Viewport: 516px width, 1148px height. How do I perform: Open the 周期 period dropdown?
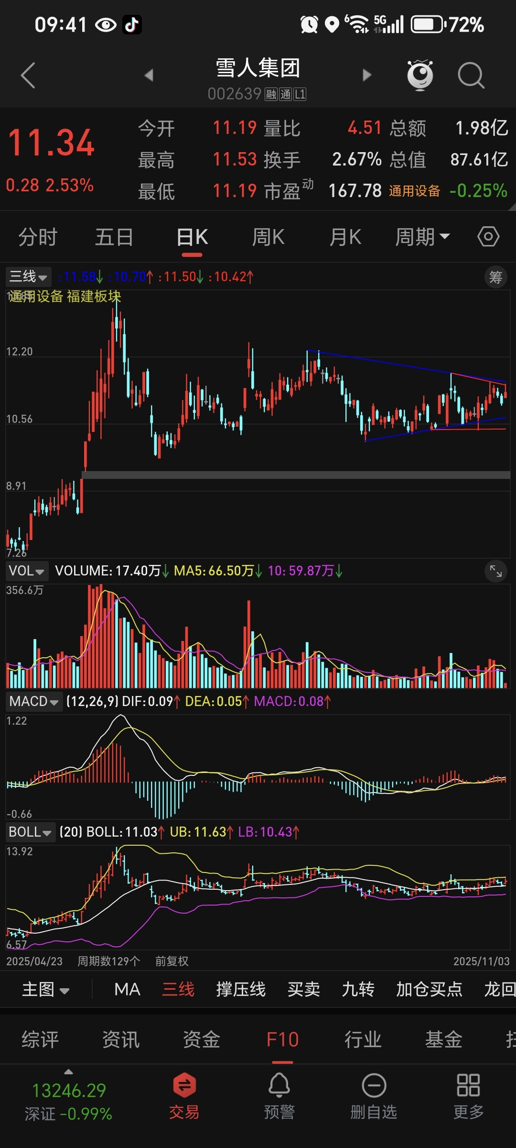click(x=422, y=237)
